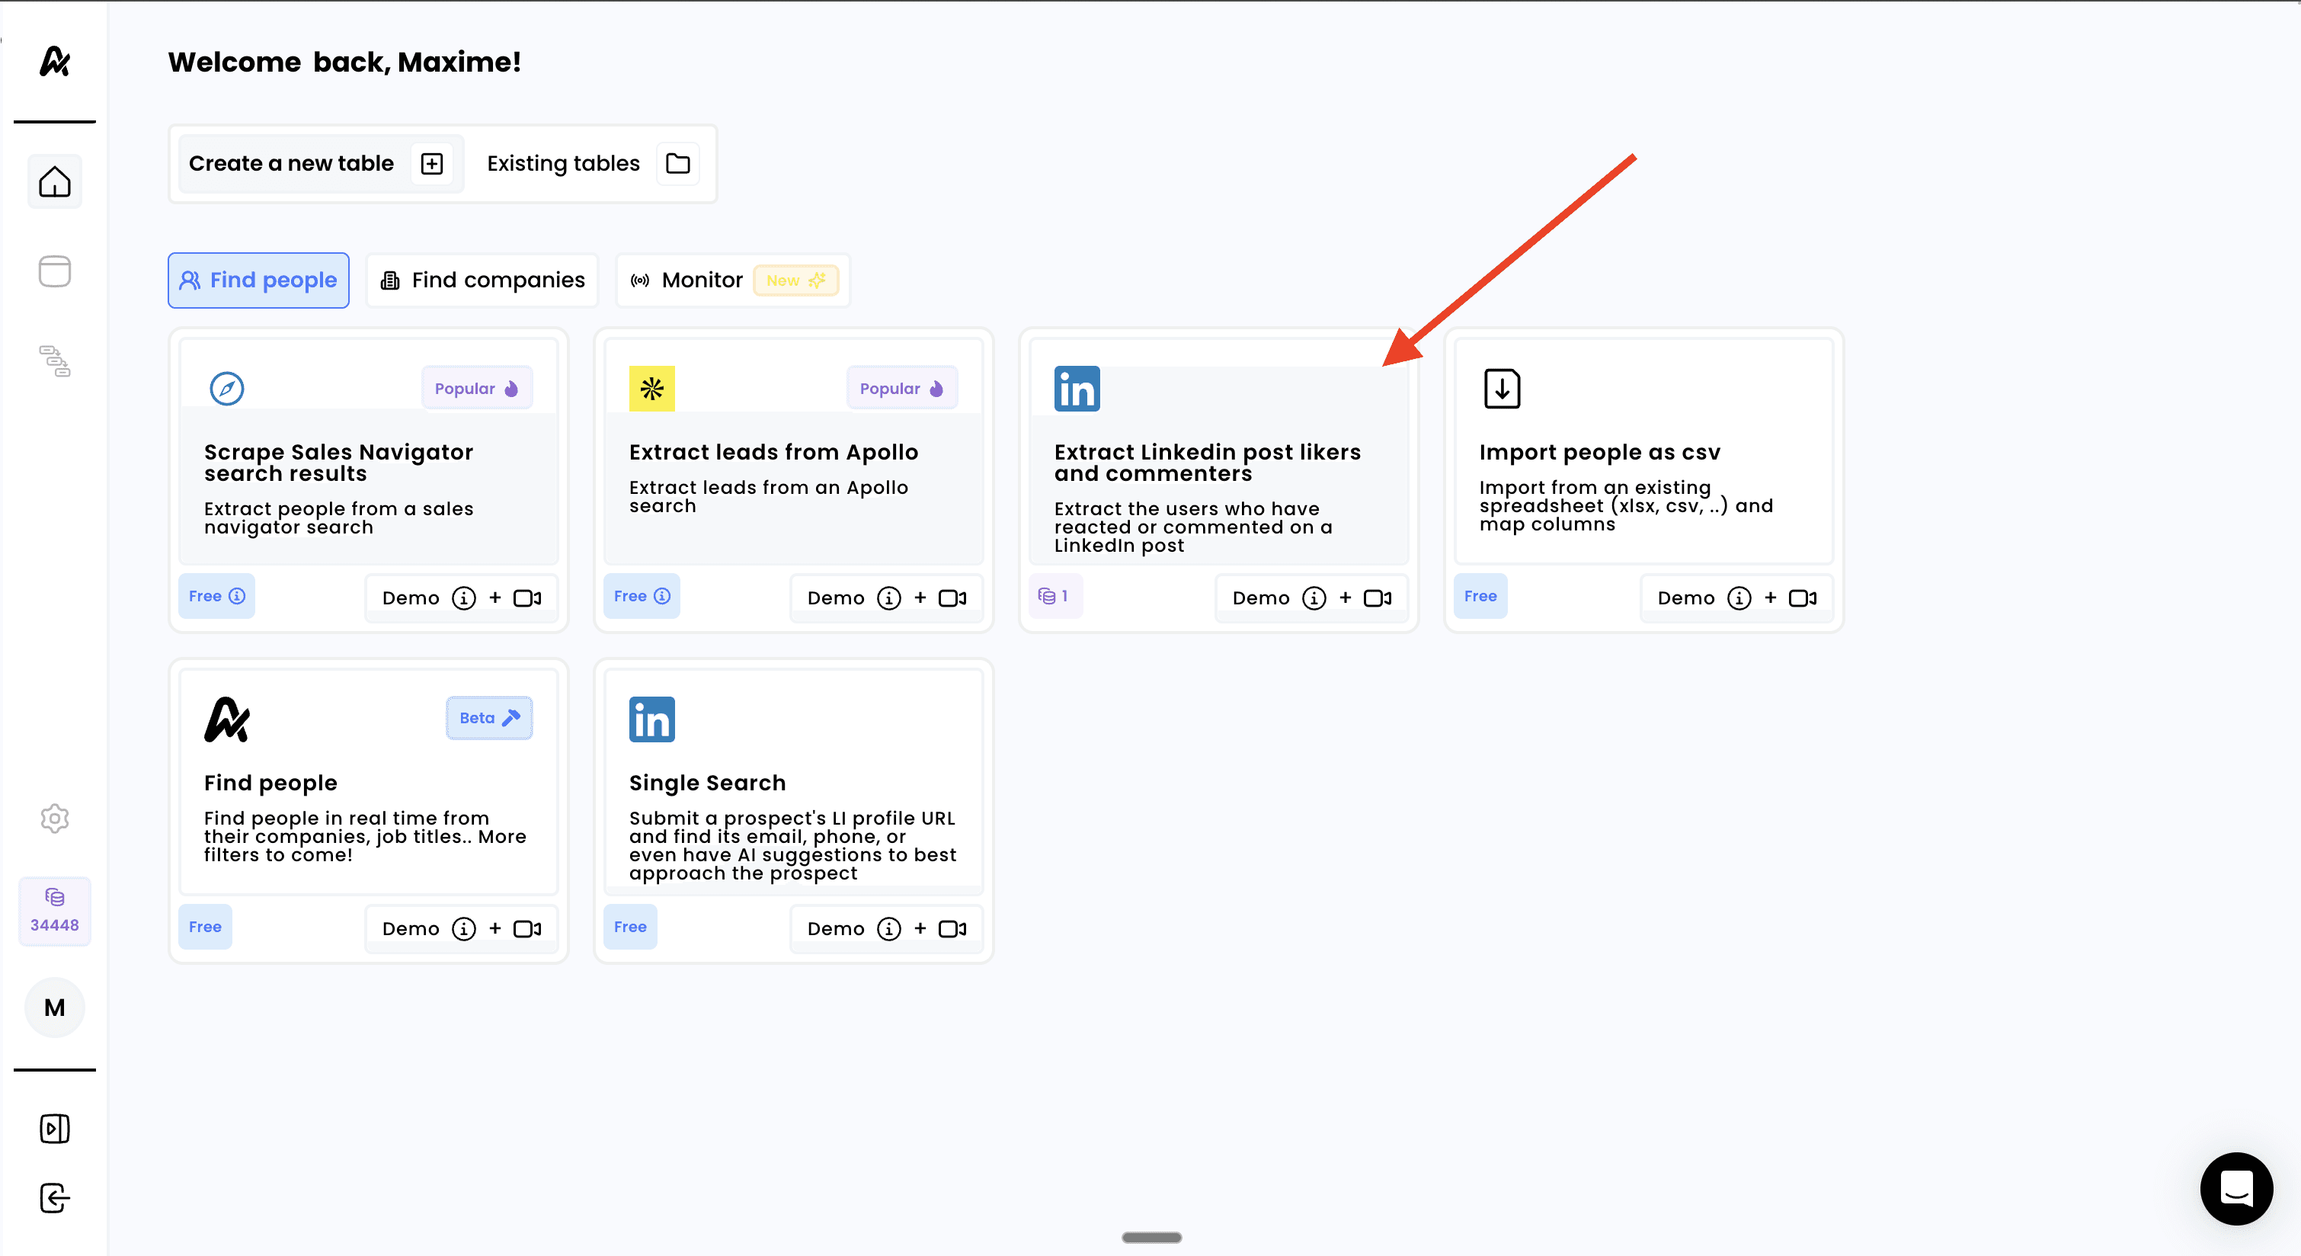Open the chat support bubble
This screenshot has width=2301, height=1256.
[x=2235, y=1188]
